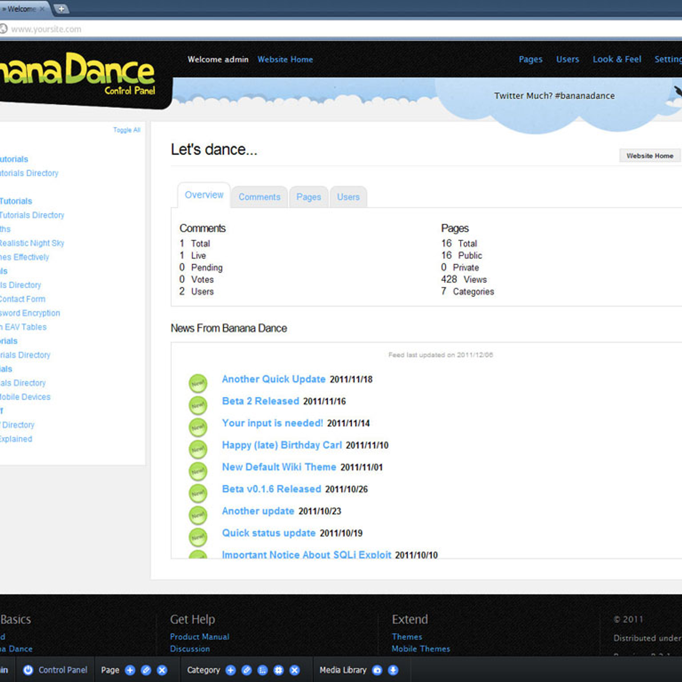Switch to the Comments tab

[259, 197]
